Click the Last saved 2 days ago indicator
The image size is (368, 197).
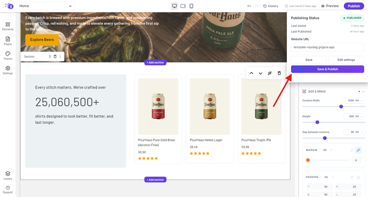[x=300, y=6]
